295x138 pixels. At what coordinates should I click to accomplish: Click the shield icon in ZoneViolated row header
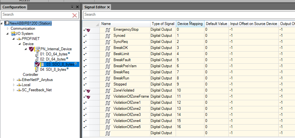(88, 91)
